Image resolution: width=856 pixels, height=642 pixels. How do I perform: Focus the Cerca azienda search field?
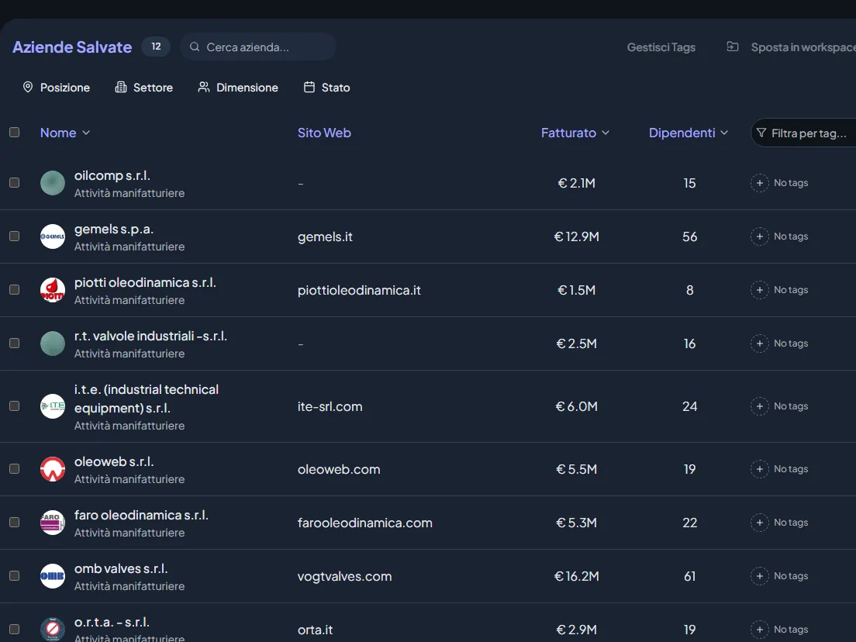[x=257, y=47]
